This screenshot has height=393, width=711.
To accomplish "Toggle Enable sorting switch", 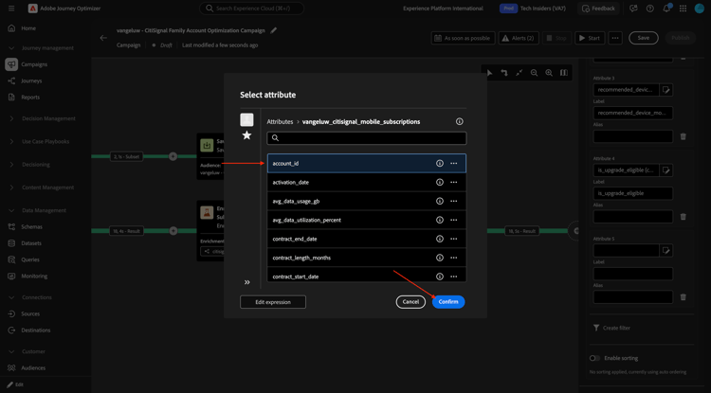I will pos(595,358).
